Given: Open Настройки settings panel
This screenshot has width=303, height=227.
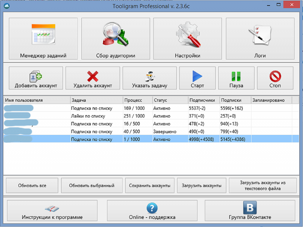Looking at the screenshot, I should click(x=187, y=39).
